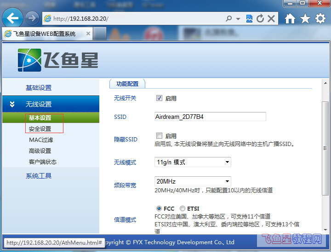The image size is (331, 252).
Task: Open Favorites with the star icon
Action: 305,18
